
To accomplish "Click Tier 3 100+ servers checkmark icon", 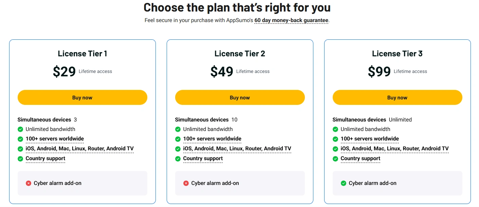I will [x=335, y=139].
